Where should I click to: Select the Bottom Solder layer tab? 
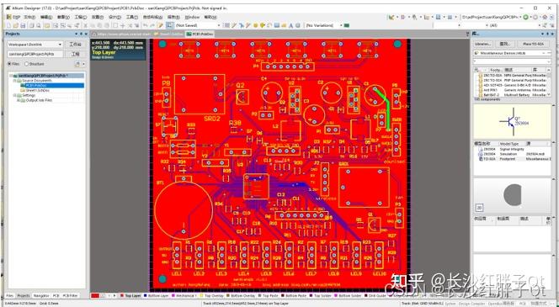(347, 295)
